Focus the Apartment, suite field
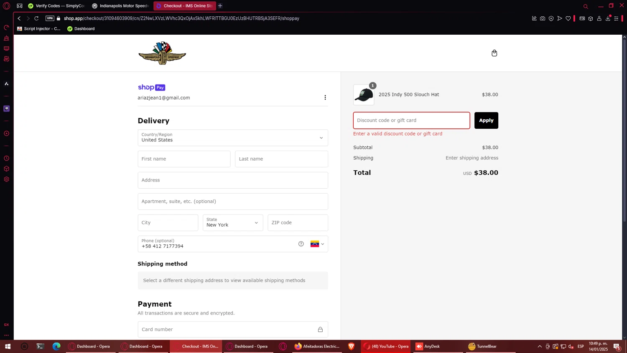Image resolution: width=627 pixels, height=353 pixels. point(233,202)
